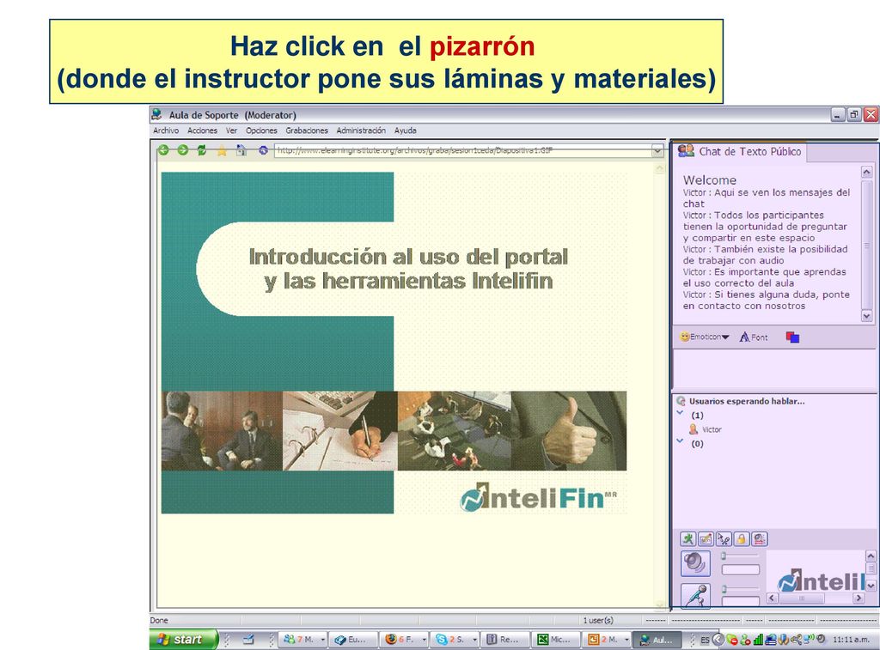Click the ES language indicator
Viewport: 880px width, 650px height.
click(x=705, y=640)
